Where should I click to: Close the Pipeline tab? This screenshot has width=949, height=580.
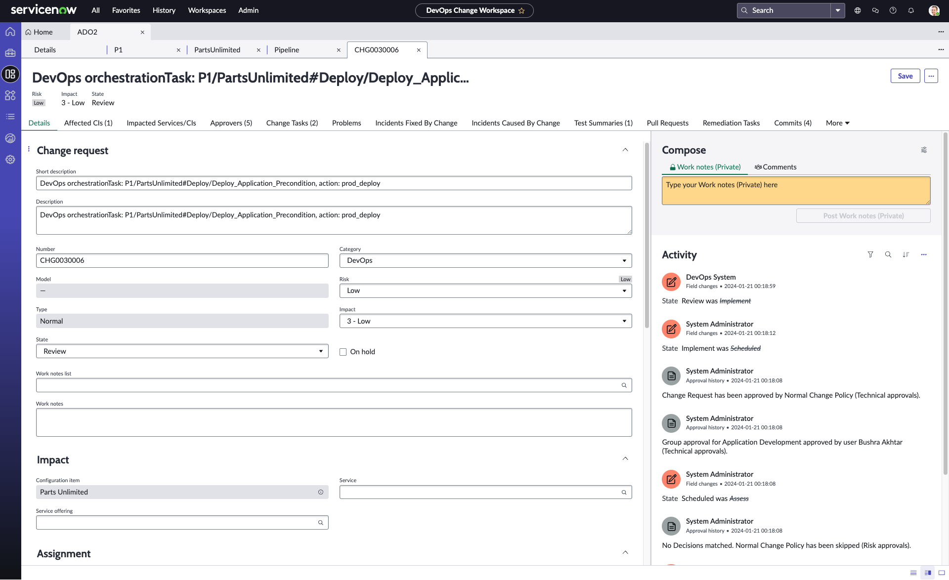point(339,50)
